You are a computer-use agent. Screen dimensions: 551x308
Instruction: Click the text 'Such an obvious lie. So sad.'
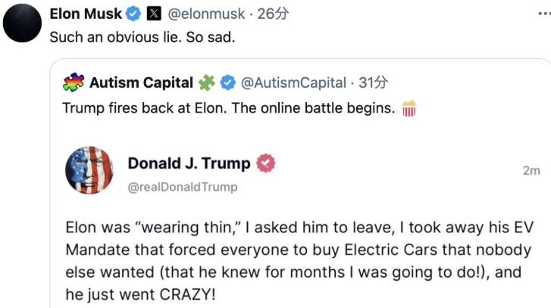142,37
